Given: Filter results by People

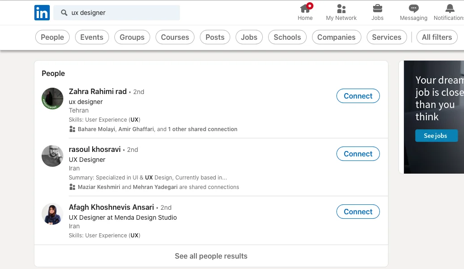Looking at the screenshot, I should pos(52,37).
